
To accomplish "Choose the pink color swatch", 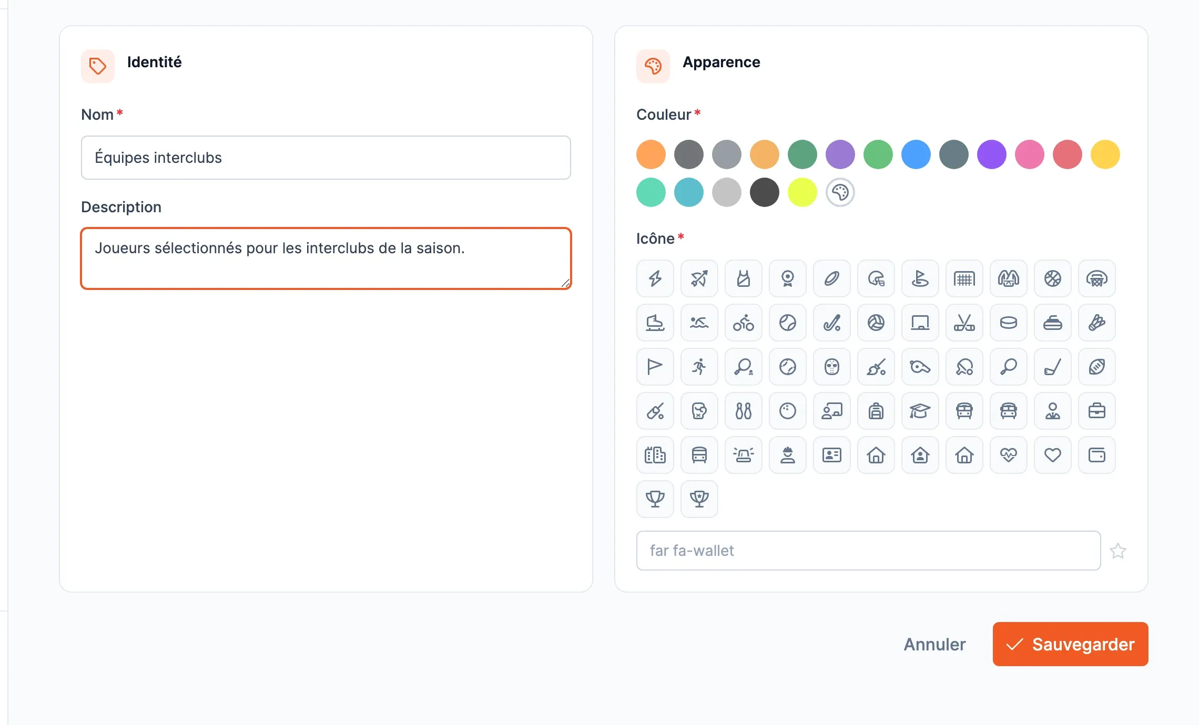I will click(1029, 154).
